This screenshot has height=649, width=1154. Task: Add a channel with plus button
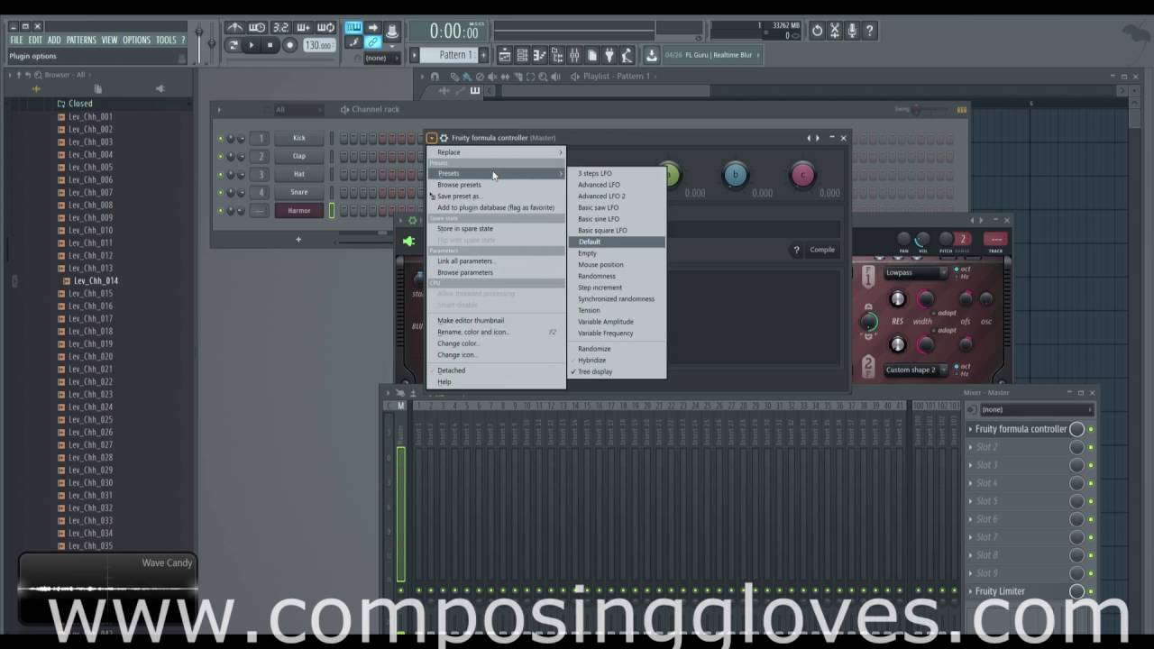(x=298, y=239)
